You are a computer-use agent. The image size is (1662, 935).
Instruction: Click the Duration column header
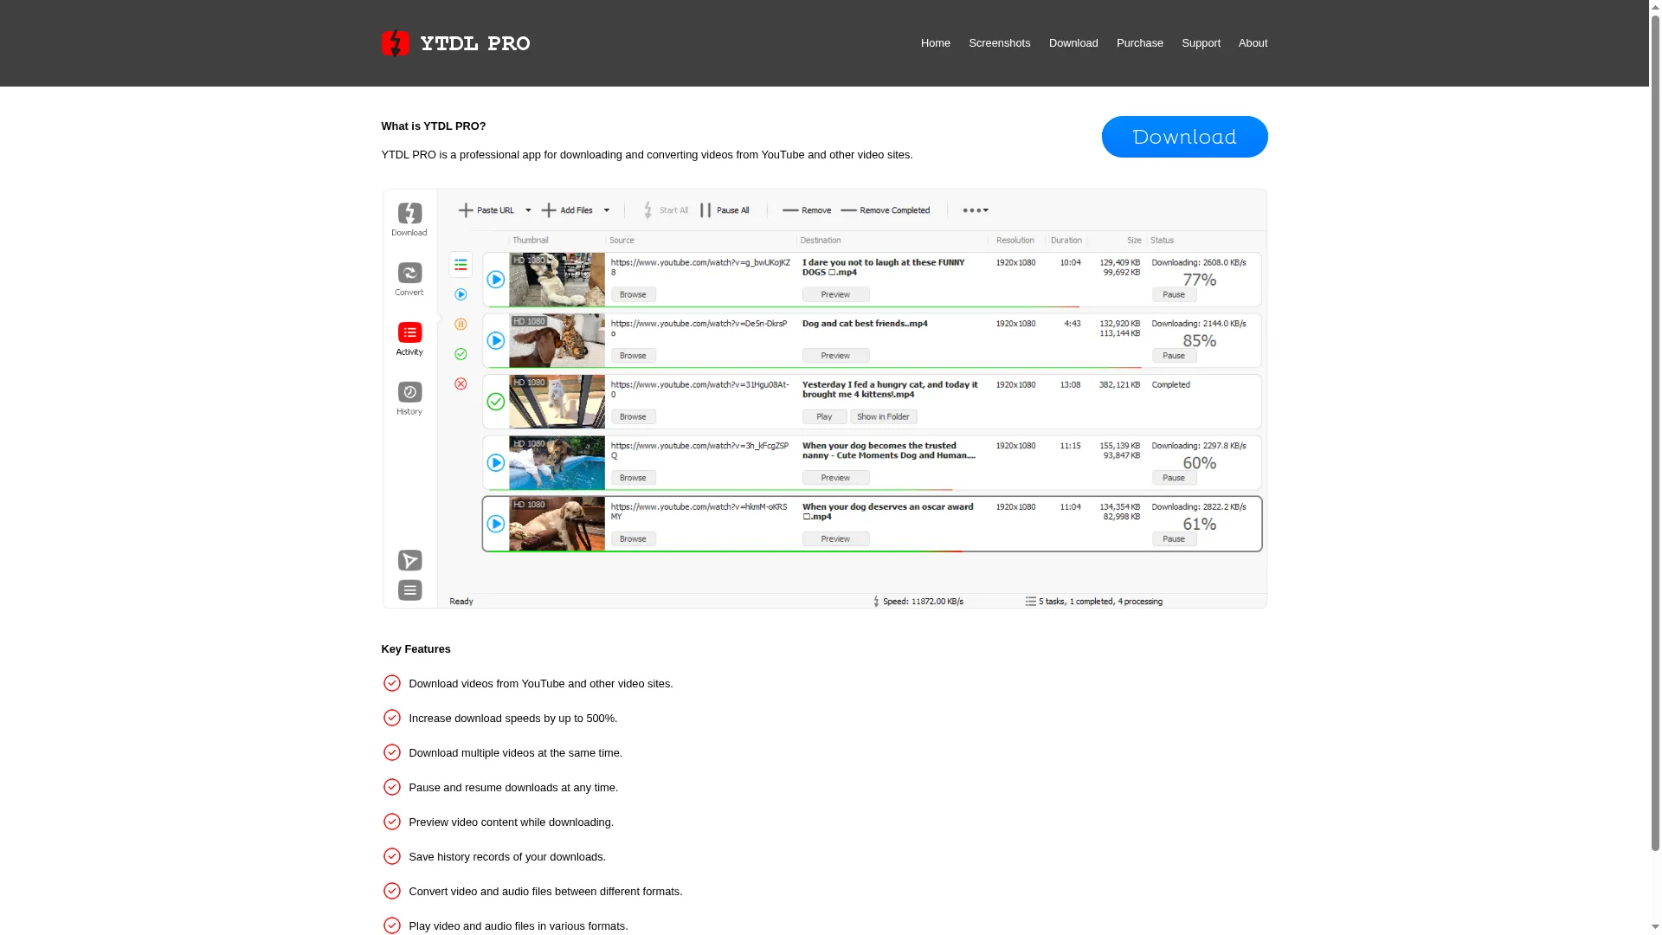pyautogui.click(x=1066, y=241)
